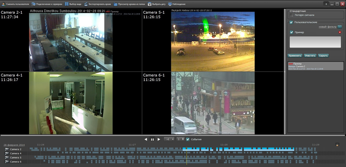The width and height of the screenshot is (346, 167).
Task: Click the 11:29 mark on timeline ruler
Action: click(316, 145)
